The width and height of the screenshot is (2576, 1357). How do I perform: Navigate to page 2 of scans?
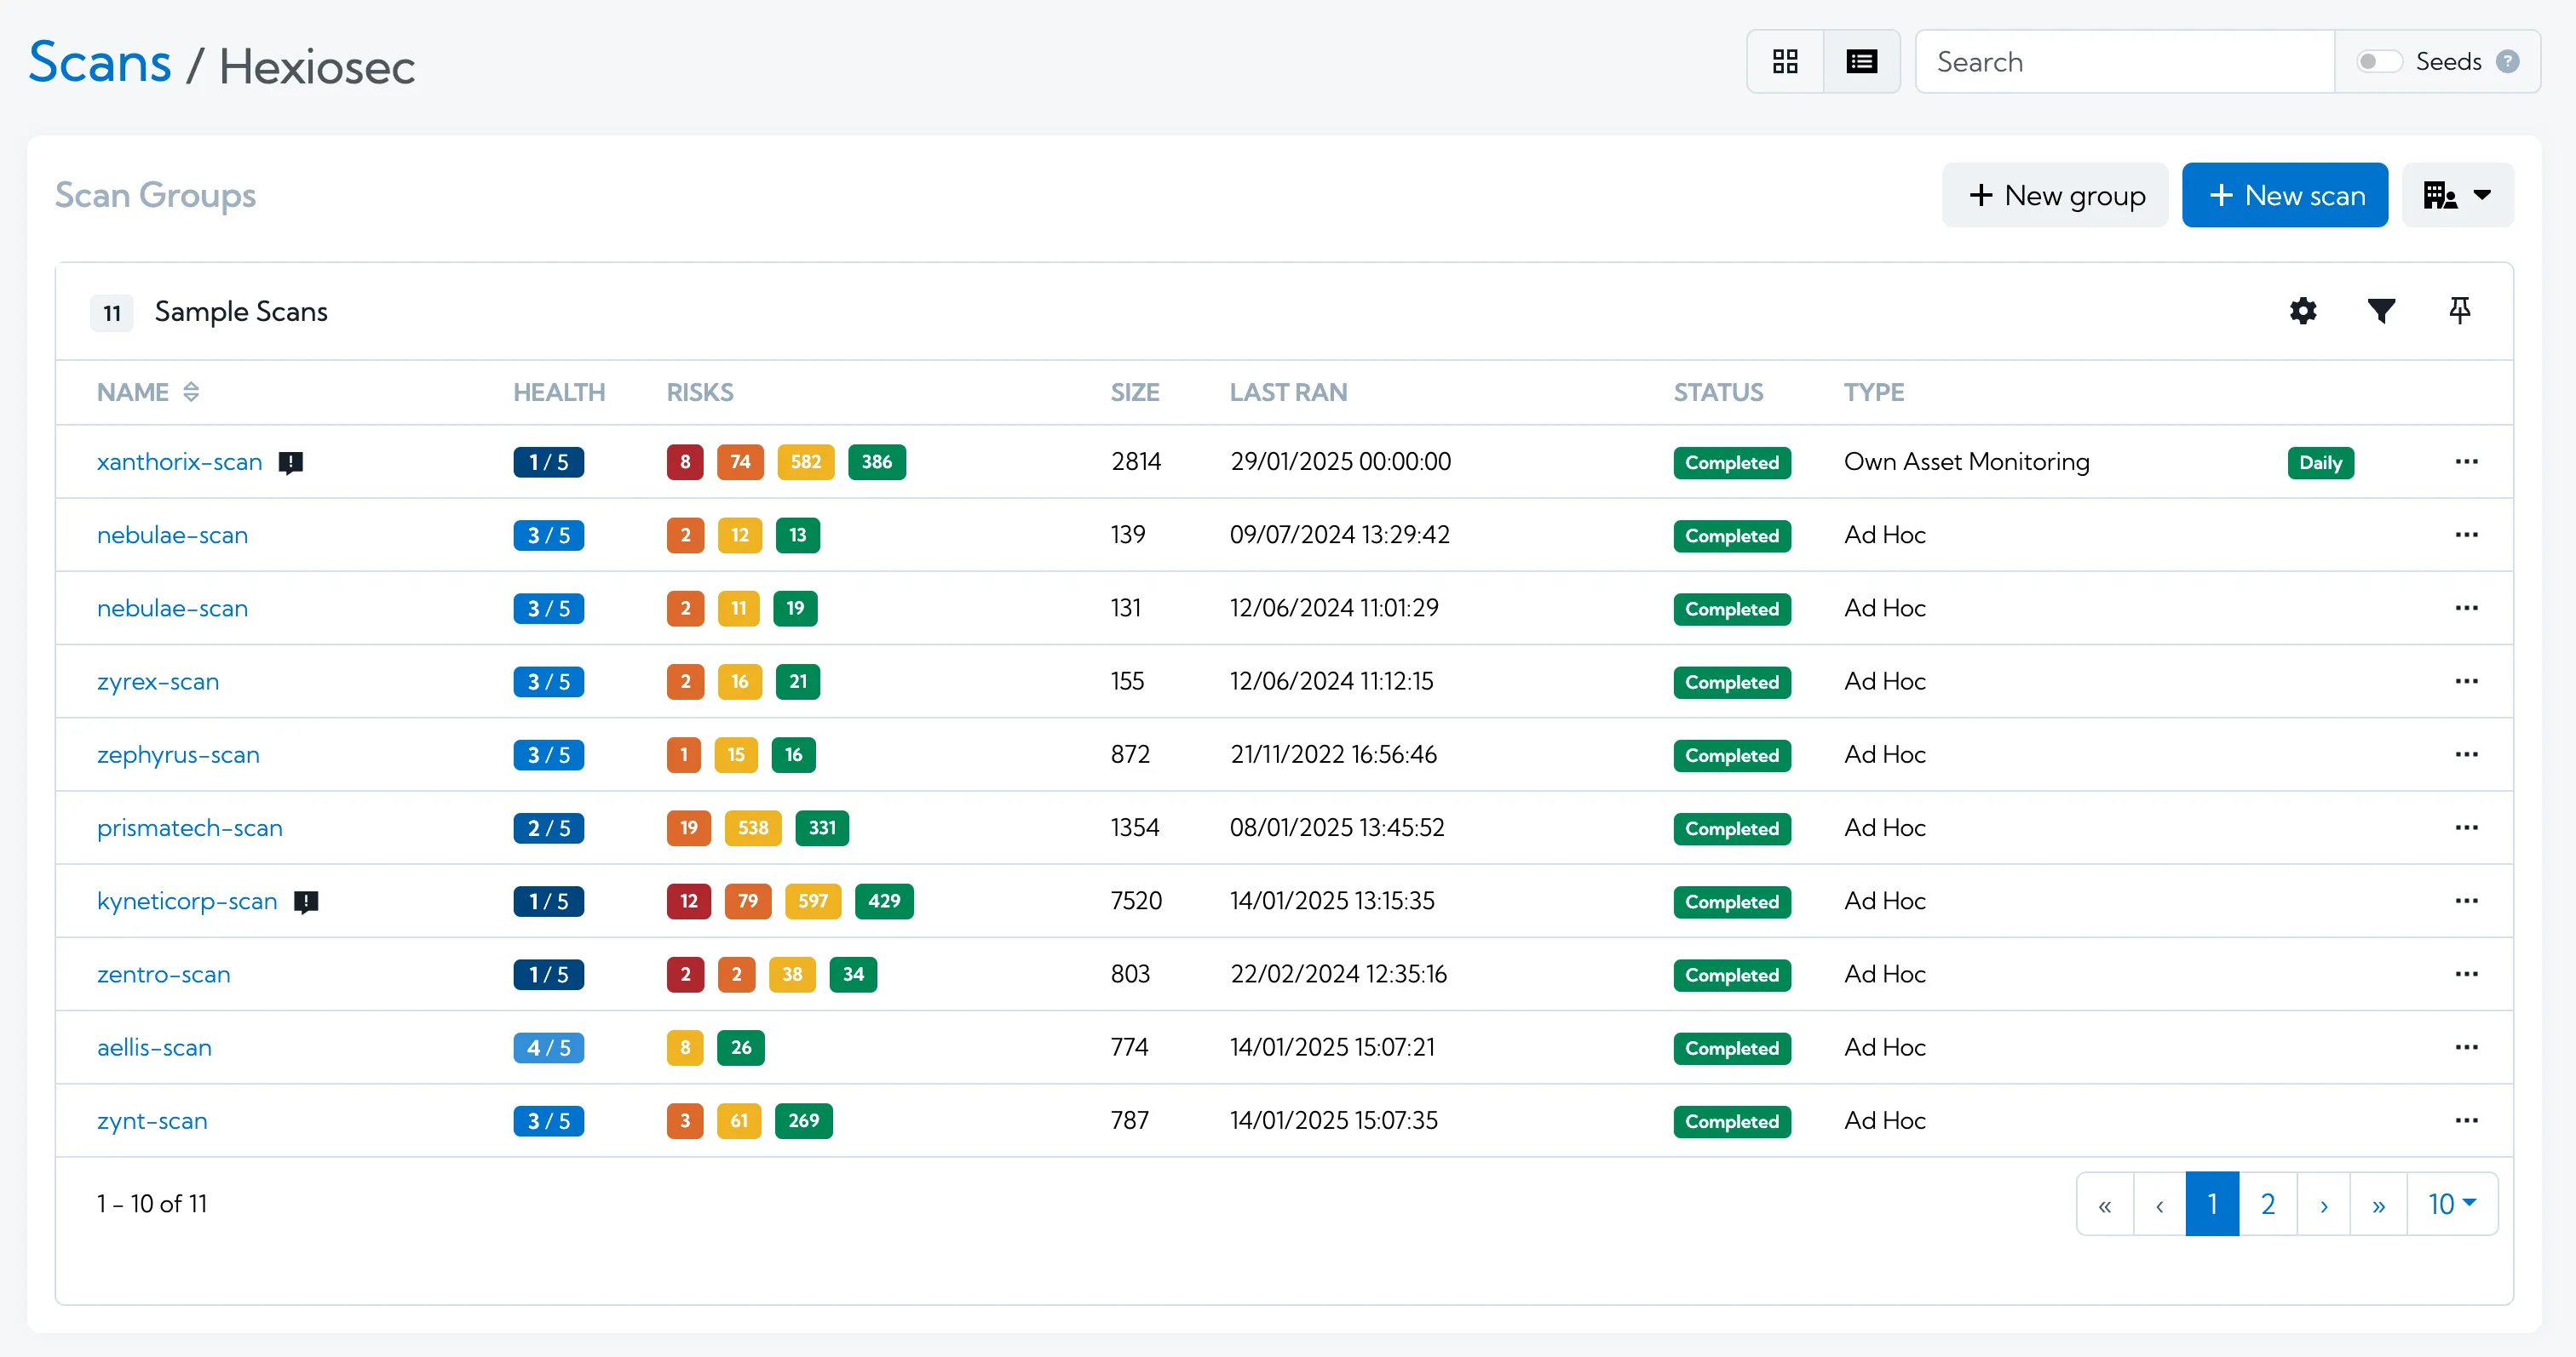pos(2269,1204)
